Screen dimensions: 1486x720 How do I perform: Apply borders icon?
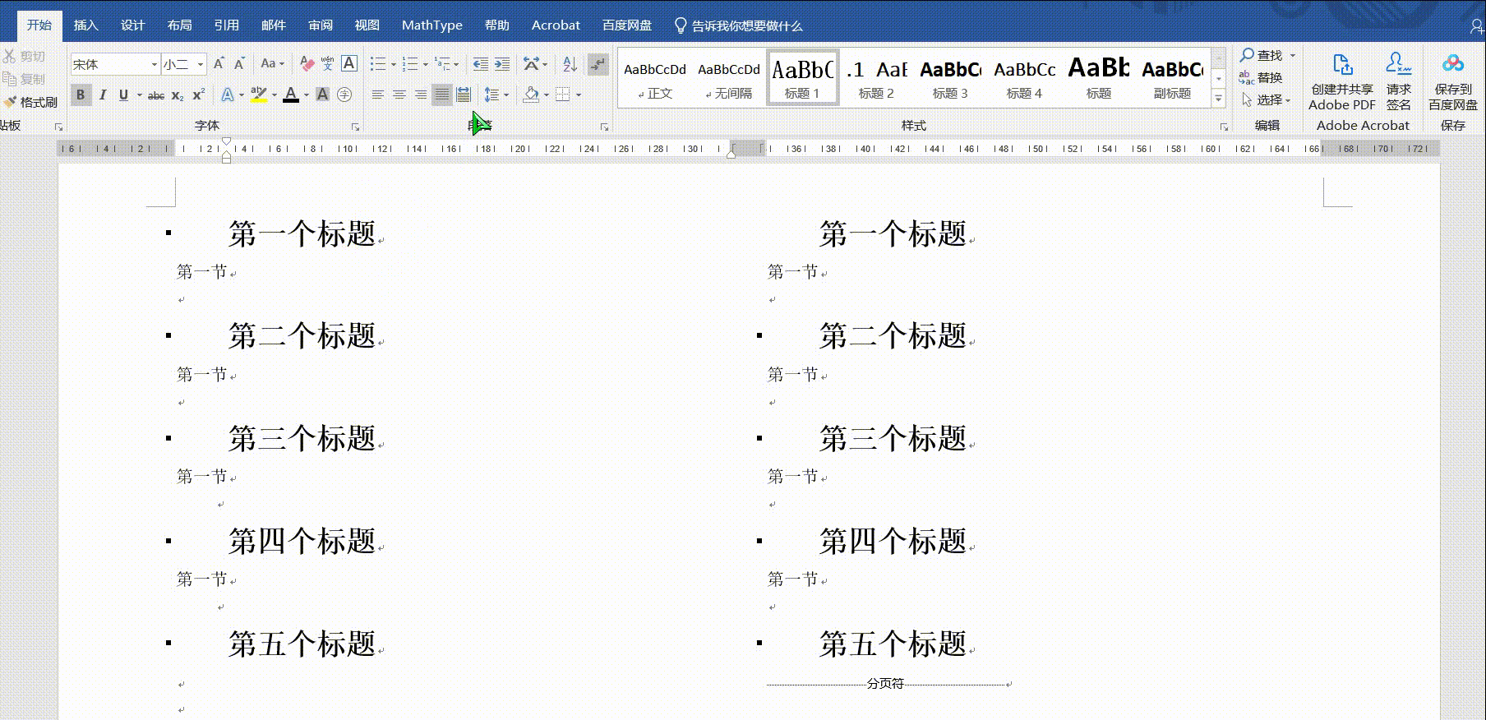click(563, 95)
